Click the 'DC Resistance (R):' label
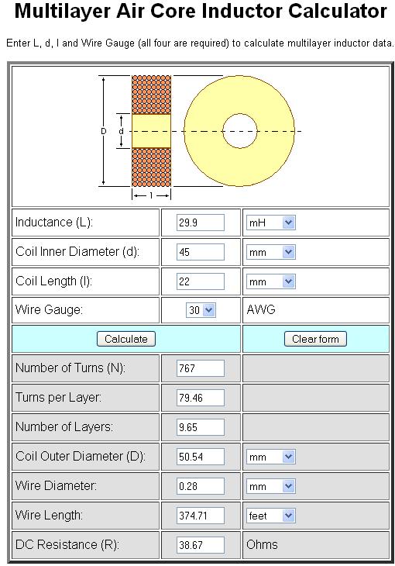This screenshot has height=566, width=395. [x=67, y=544]
